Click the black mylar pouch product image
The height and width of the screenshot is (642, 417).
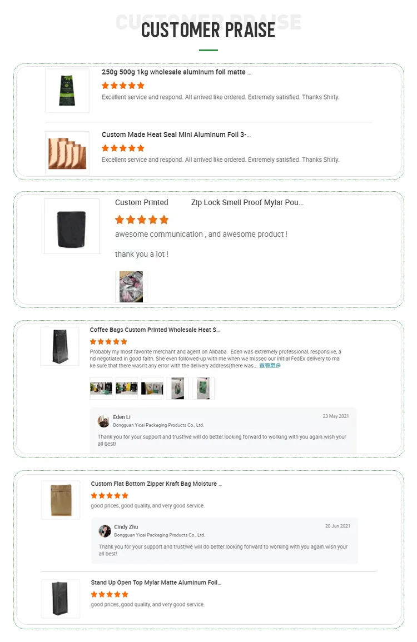click(x=72, y=227)
